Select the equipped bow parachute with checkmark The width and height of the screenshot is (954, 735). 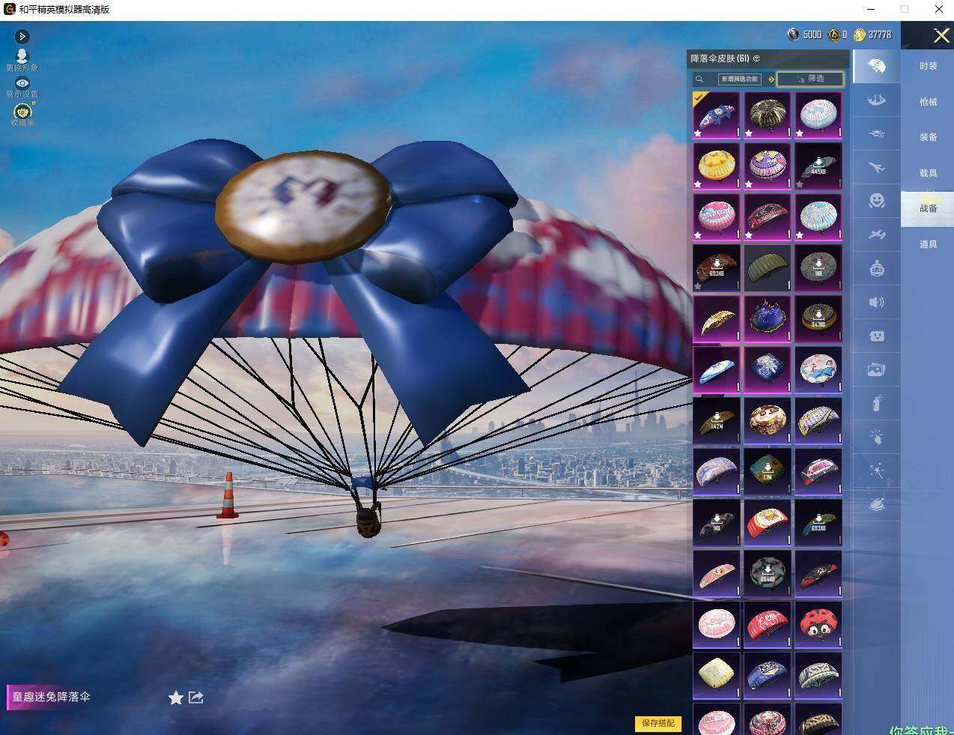tap(717, 115)
